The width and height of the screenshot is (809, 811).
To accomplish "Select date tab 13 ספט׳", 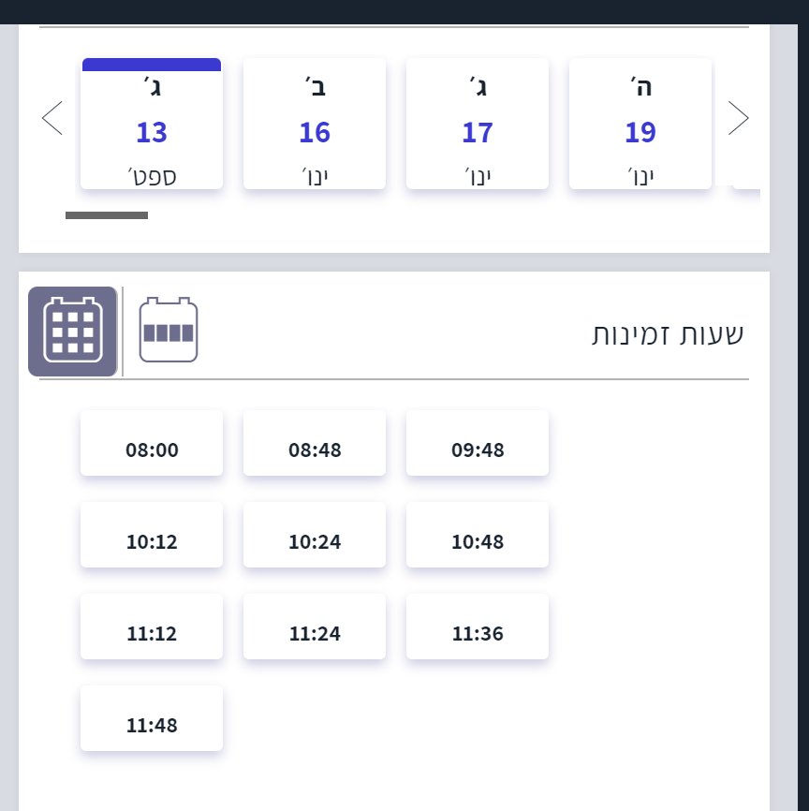I will coord(152,125).
